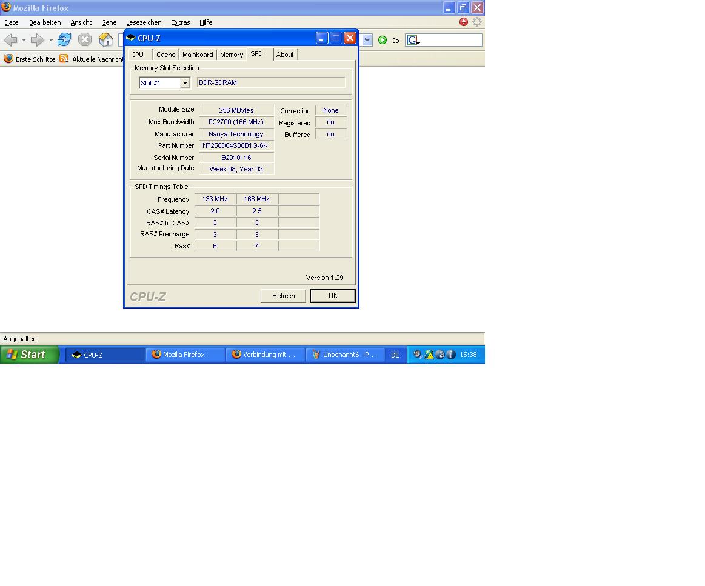Click the Firefox Stop loading icon
Screen dimensions: 705x586
[x=84, y=39]
